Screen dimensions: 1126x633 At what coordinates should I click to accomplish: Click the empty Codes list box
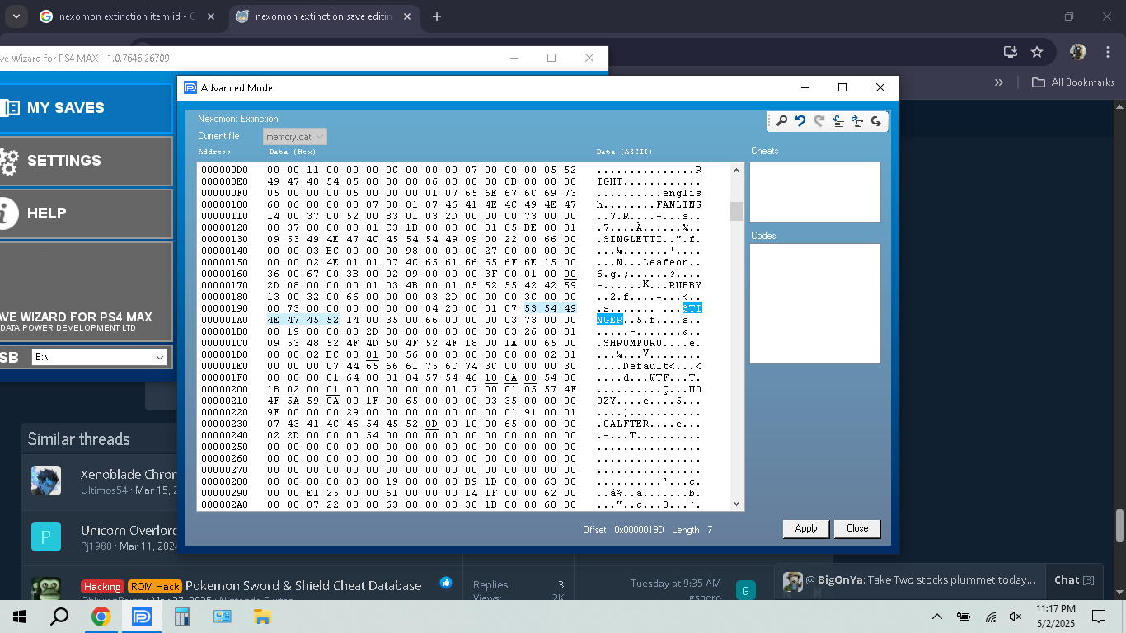(x=815, y=303)
